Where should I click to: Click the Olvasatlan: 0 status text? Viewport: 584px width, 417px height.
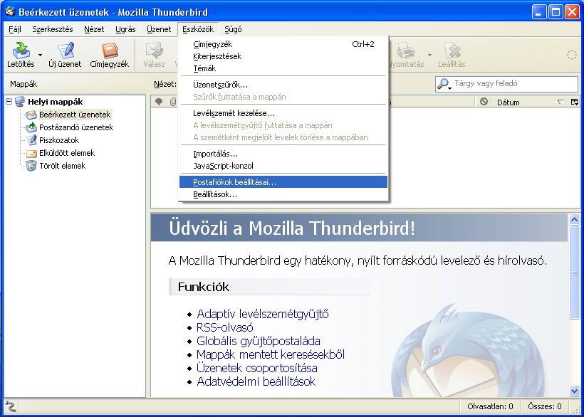(x=490, y=406)
